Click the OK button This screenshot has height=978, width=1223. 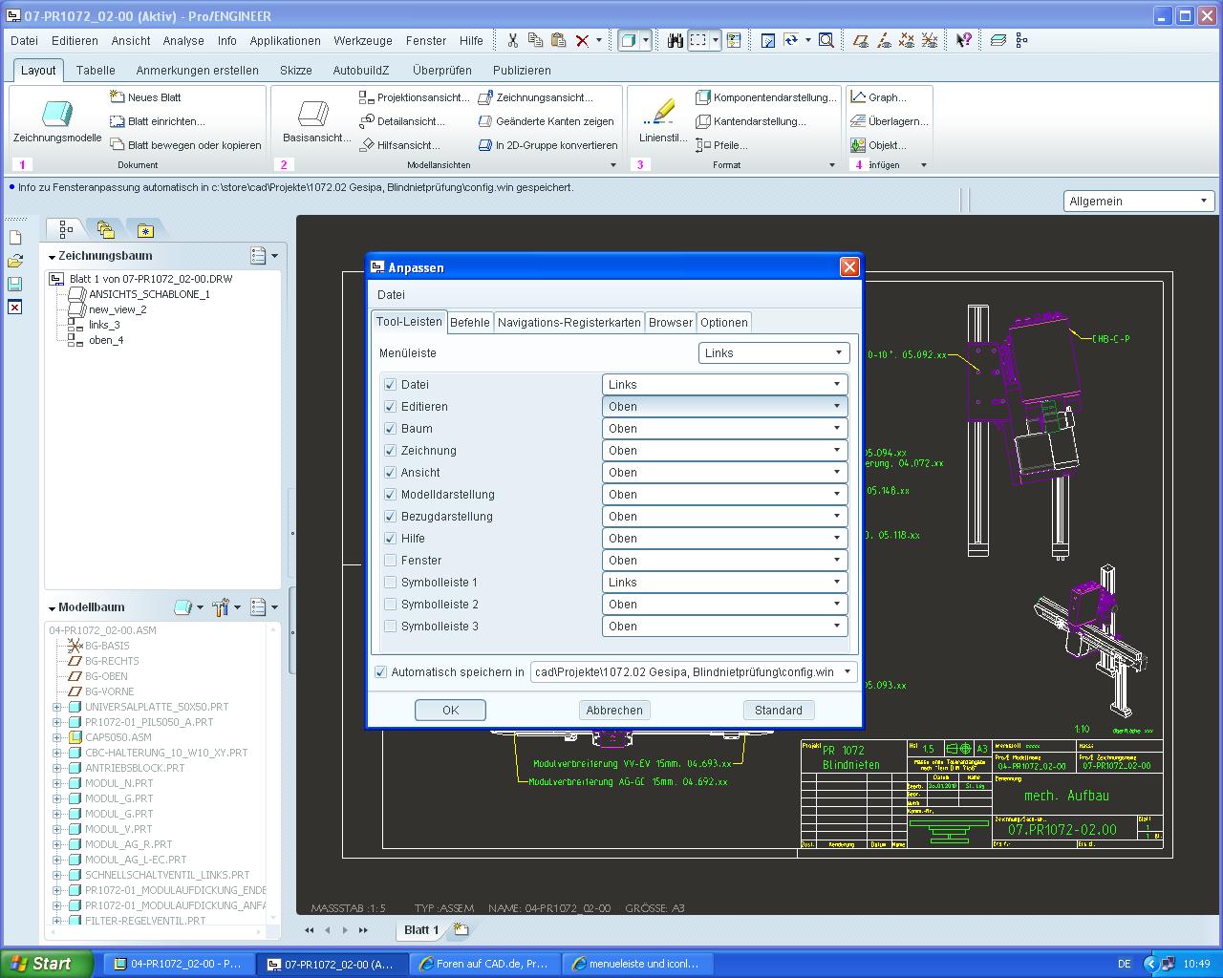pos(451,710)
